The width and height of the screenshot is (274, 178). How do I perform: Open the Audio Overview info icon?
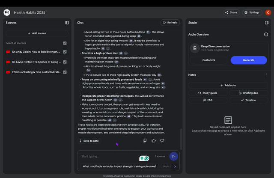click(x=266, y=34)
